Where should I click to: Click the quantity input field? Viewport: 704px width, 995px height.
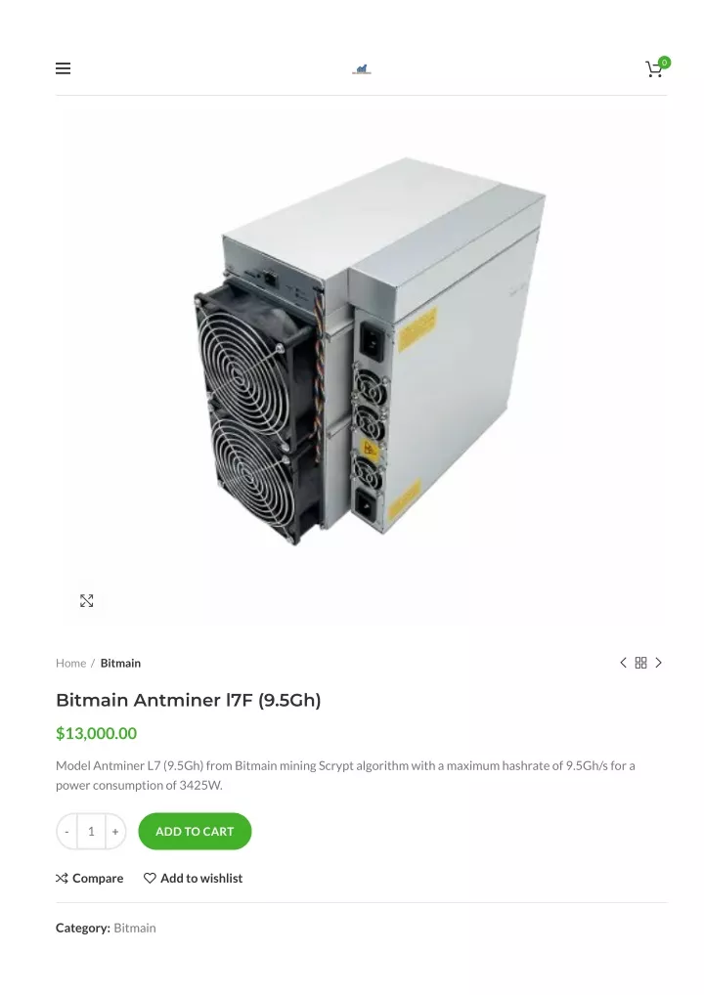[91, 831]
